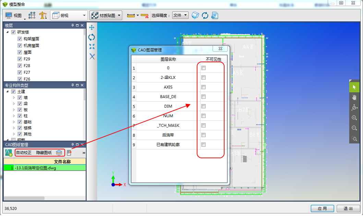This screenshot has width=363, height=216.
Task: Click the circular refresh arrows icon
Action: tap(205, 15)
